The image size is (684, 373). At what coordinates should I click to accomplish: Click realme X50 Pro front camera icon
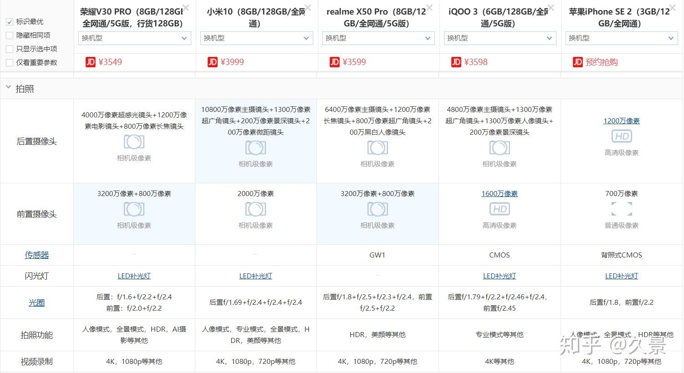(378, 209)
